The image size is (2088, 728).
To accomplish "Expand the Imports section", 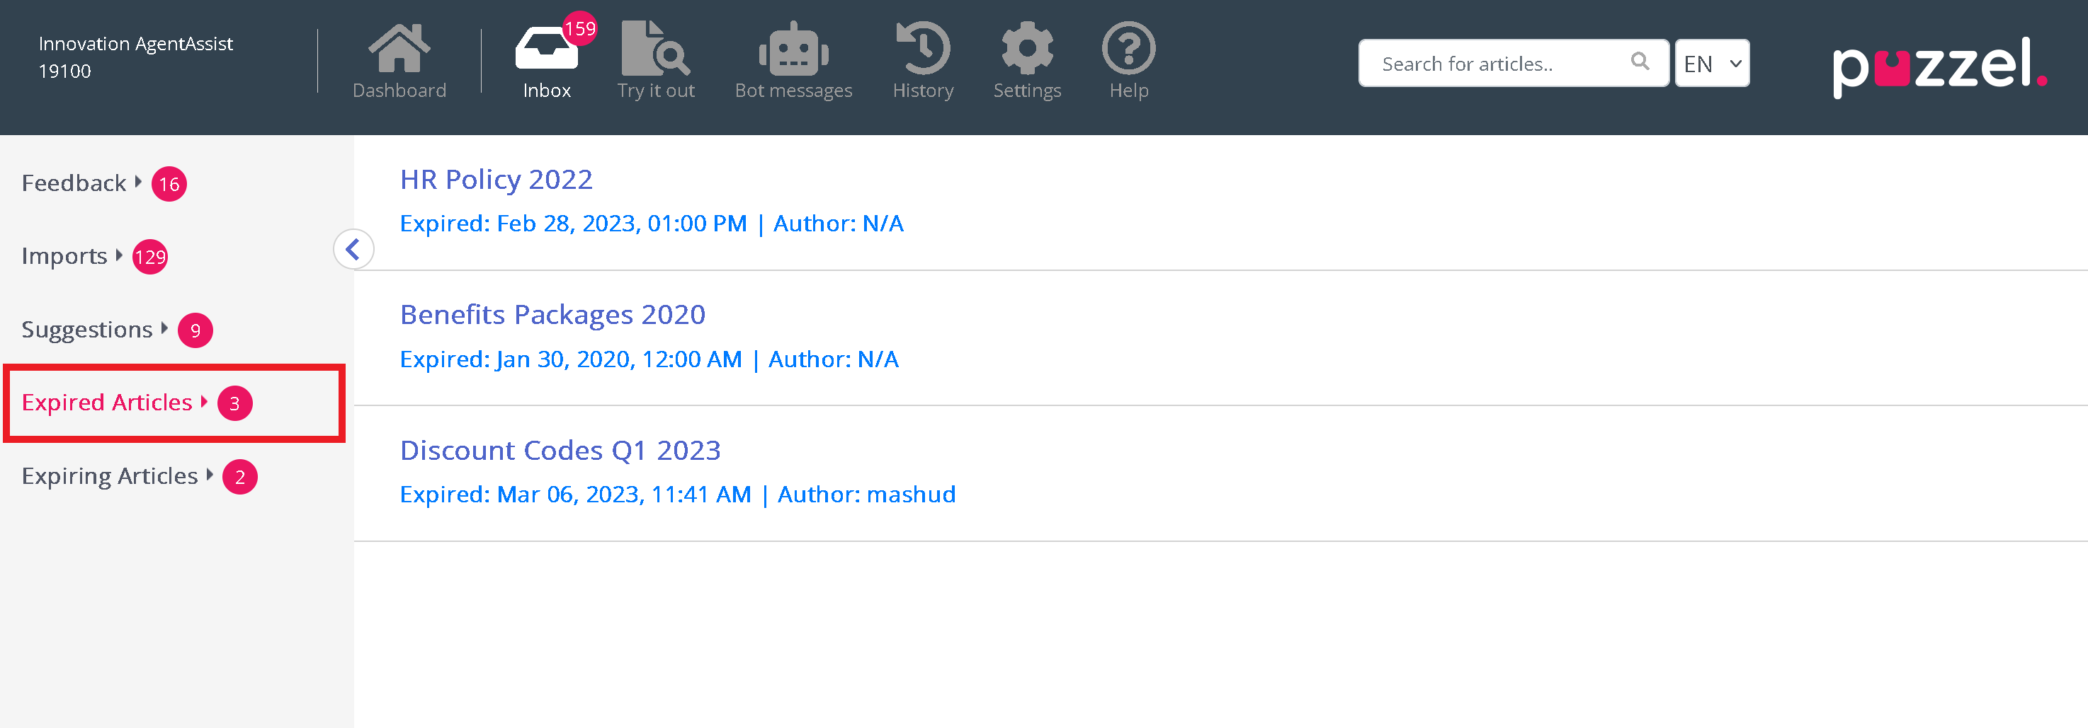I will click(65, 257).
